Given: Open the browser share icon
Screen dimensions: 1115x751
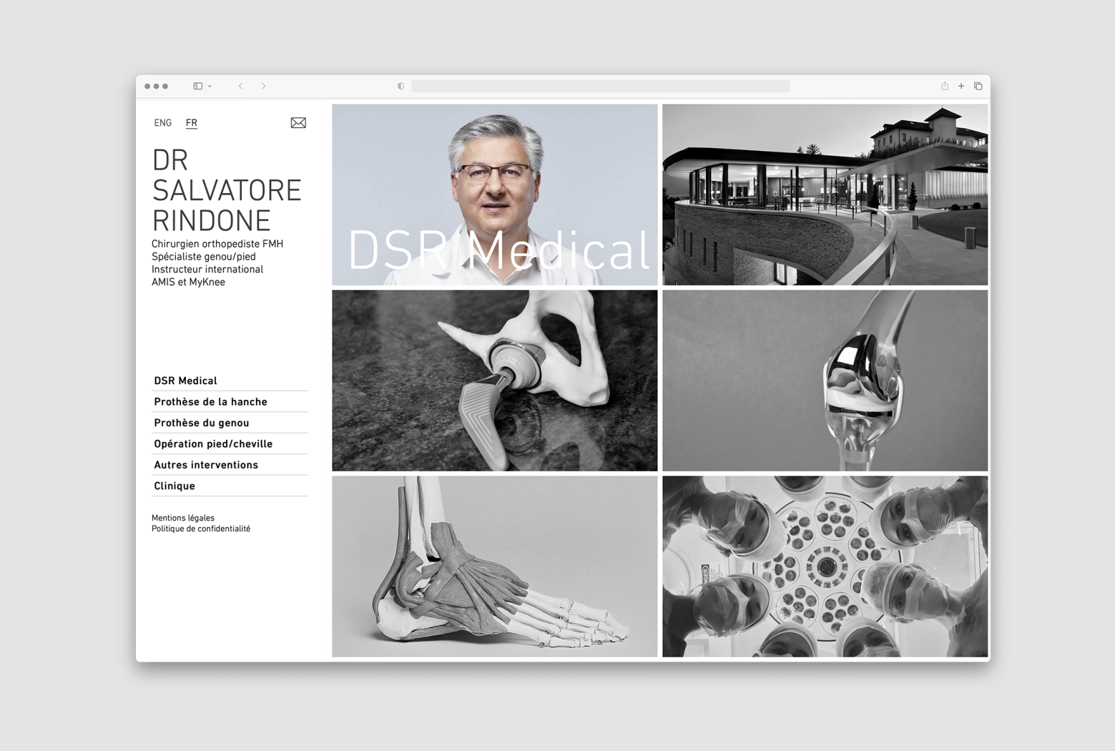Looking at the screenshot, I should click(945, 86).
